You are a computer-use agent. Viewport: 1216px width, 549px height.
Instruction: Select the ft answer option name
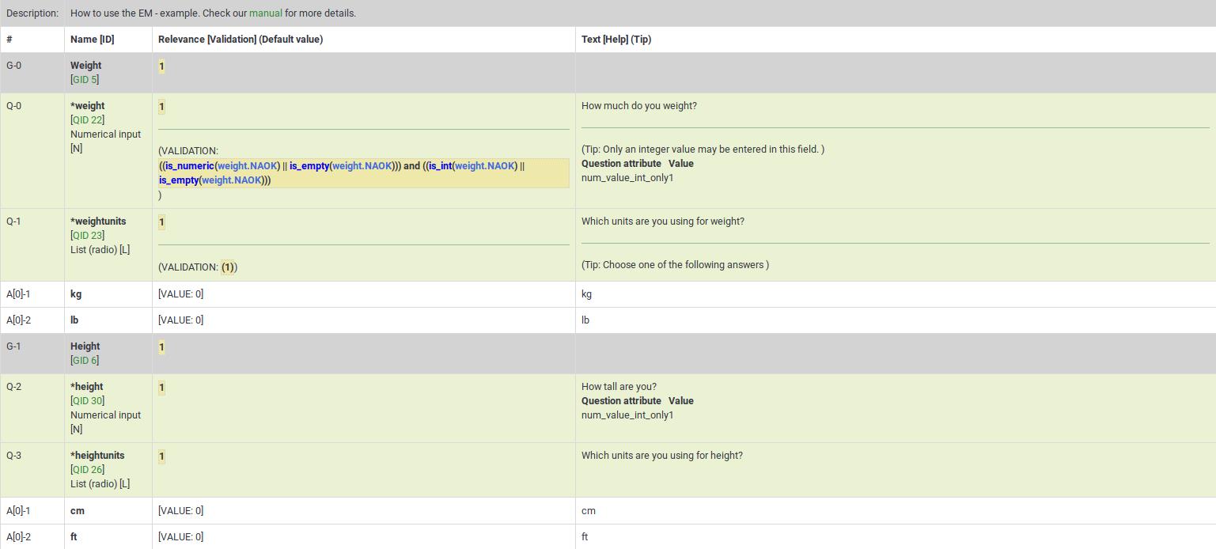74,537
